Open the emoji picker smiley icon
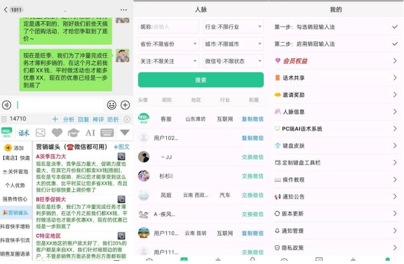The image size is (404, 264). pos(111,105)
